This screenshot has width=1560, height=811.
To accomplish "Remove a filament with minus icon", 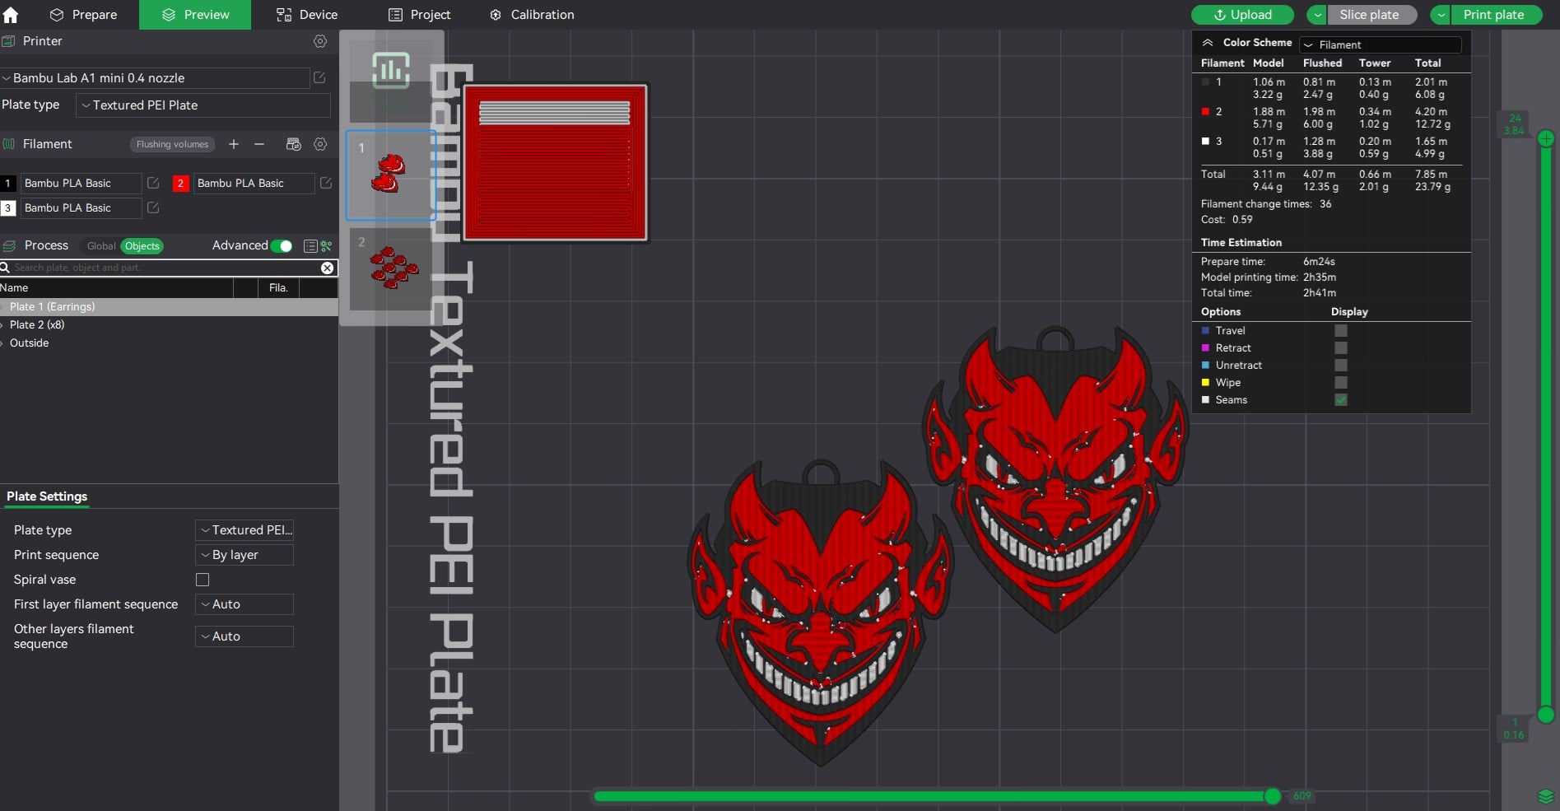I will (x=259, y=144).
